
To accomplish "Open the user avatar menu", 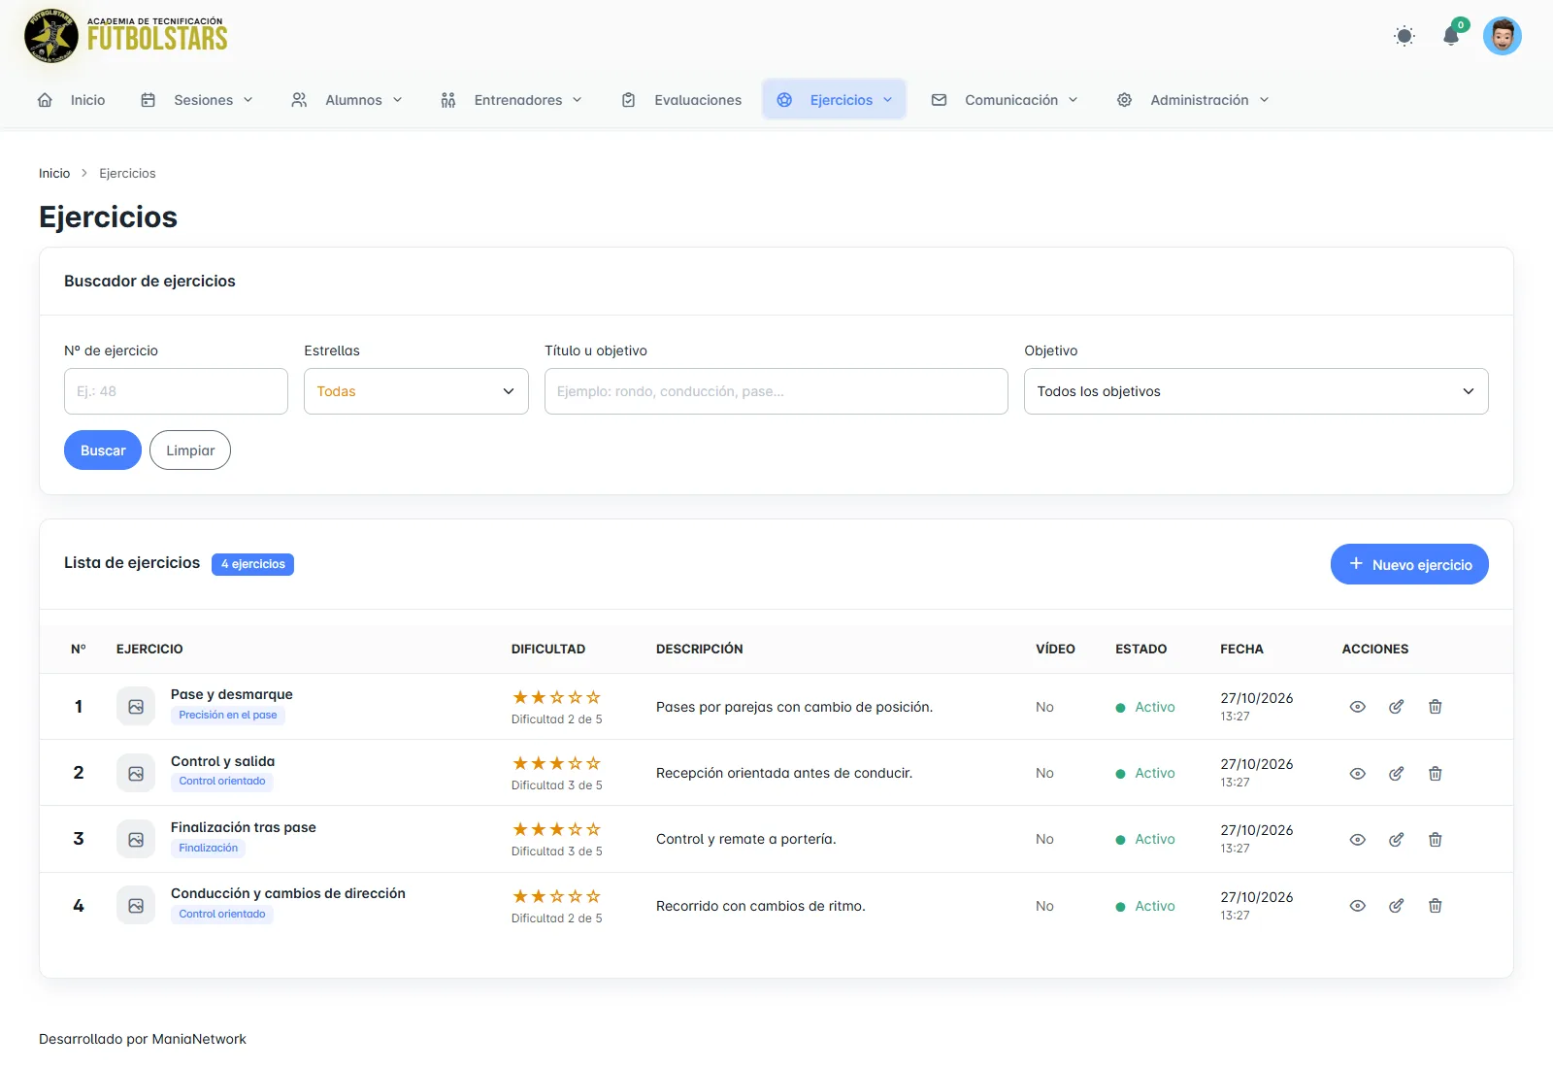I will [x=1502, y=37].
